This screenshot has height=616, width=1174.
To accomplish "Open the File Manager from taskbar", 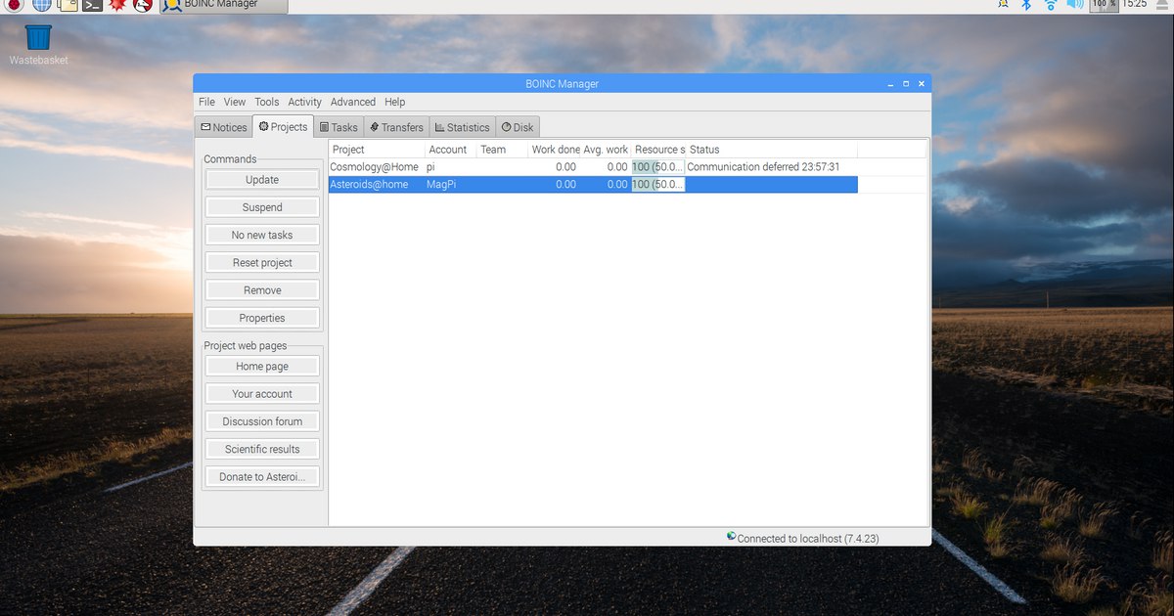I will coord(68,4).
